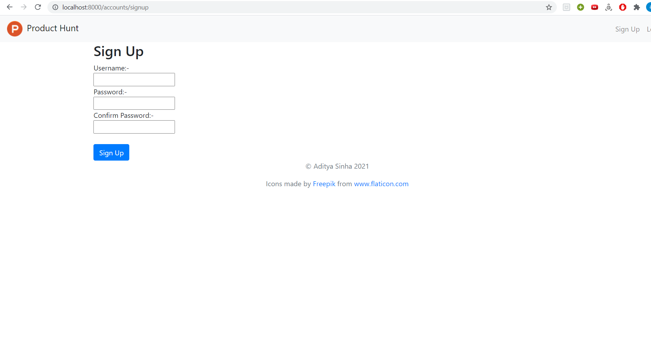
Task: Click the browser back arrow
Action: tap(9, 7)
